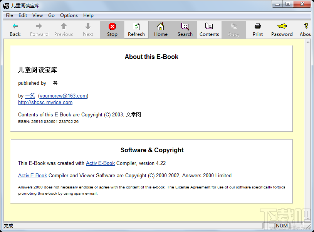Click the ESBN number 25515-030601-233702-26
Screen dimensions: 314x232
point(55,122)
